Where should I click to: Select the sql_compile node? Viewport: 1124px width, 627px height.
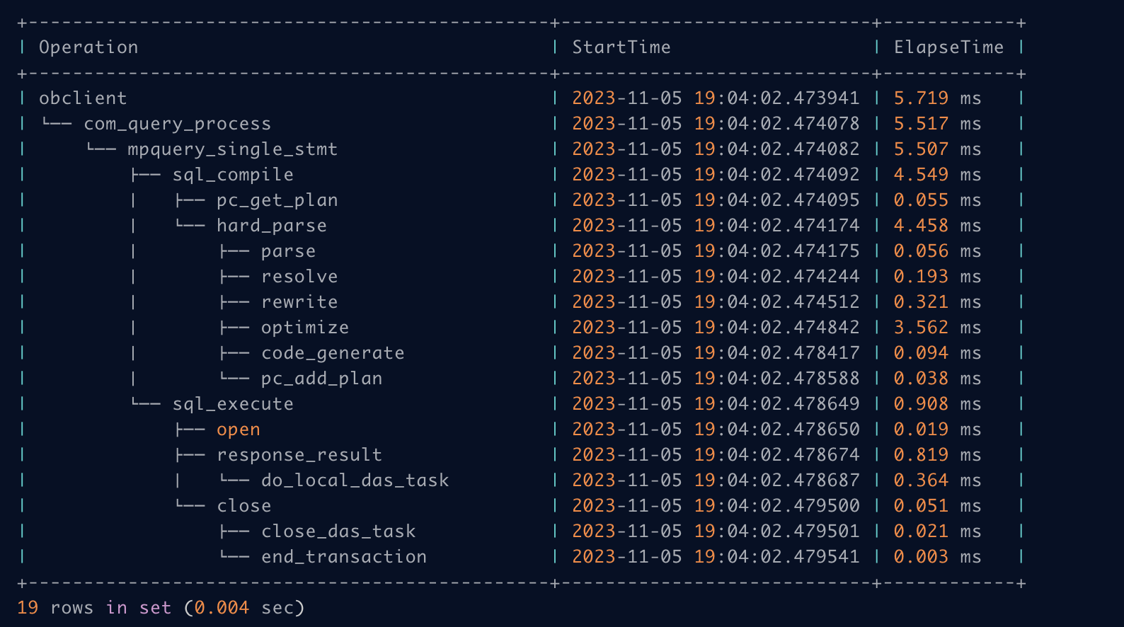(x=233, y=175)
